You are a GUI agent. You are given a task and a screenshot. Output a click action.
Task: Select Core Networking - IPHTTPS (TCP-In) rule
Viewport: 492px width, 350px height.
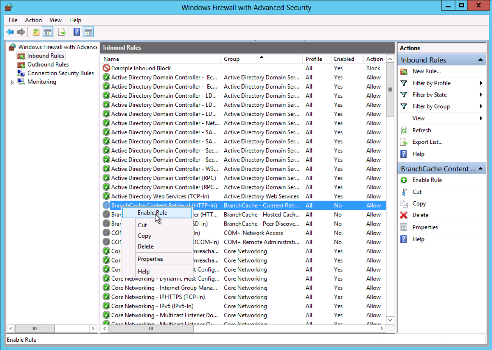click(x=244, y=297)
